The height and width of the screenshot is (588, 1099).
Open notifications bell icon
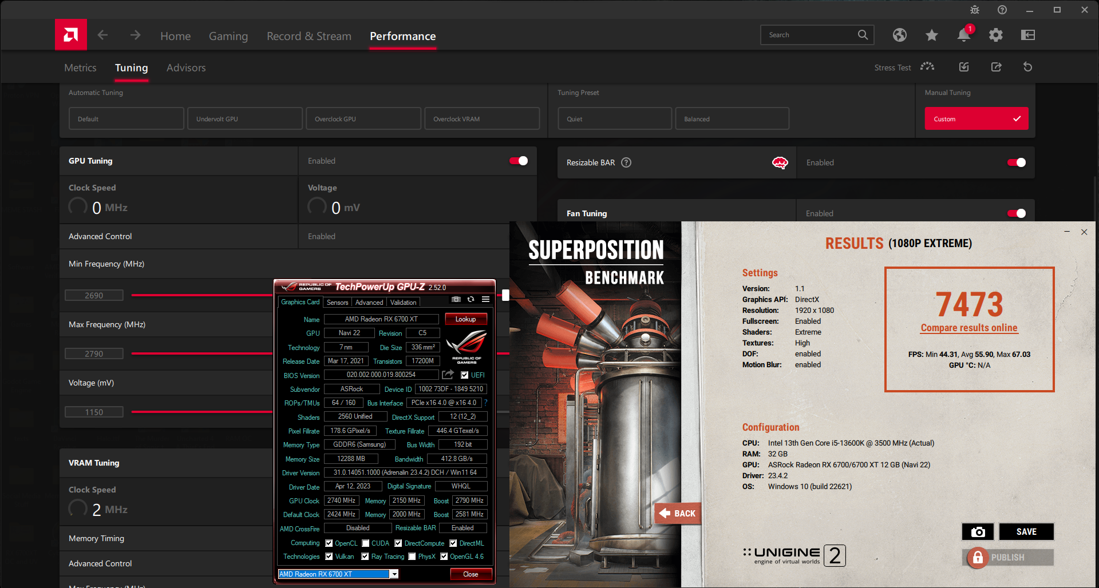(x=964, y=35)
